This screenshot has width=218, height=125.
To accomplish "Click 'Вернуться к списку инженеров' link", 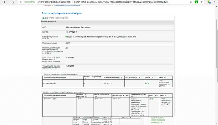I will coord(57,18).
